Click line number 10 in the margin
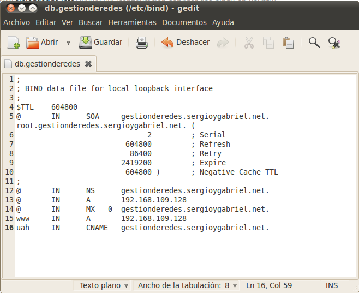 pyautogui.click(x=9, y=172)
